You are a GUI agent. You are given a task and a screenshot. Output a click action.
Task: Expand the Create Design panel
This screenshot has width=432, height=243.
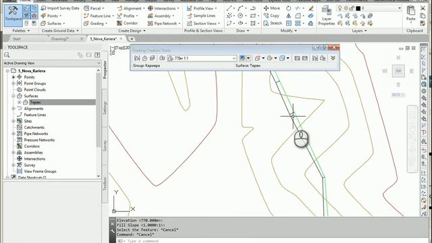(x=132, y=31)
